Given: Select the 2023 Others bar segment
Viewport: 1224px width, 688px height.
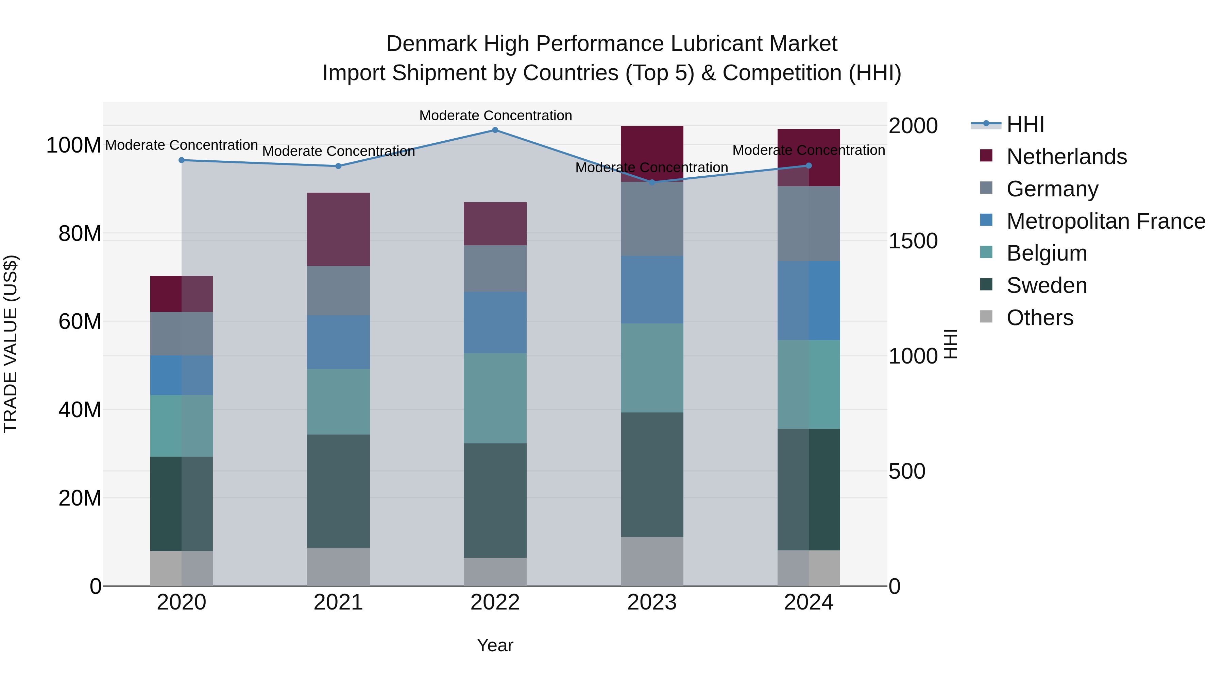Looking at the screenshot, I should click(x=652, y=562).
